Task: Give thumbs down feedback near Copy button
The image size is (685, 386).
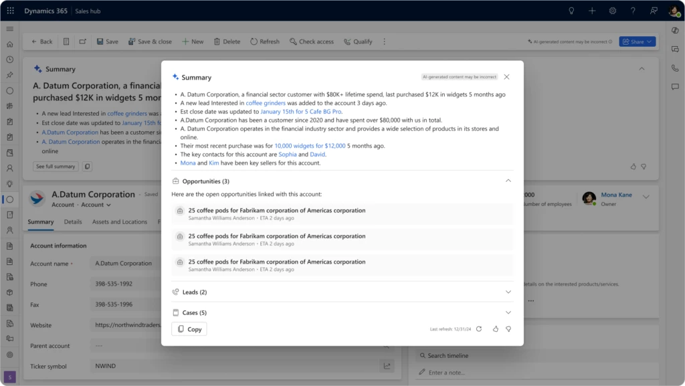Action: [x=508, y=329]
